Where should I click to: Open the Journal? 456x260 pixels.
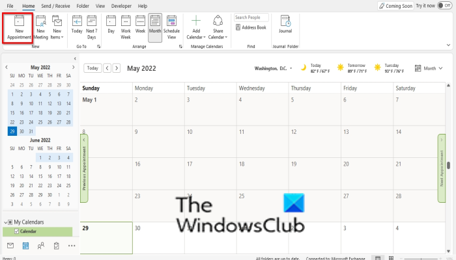pyautogui.click(x=285, y=25)
